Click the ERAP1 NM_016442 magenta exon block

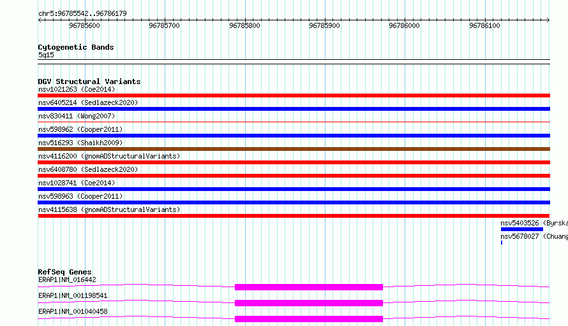(x=309, y=287)
